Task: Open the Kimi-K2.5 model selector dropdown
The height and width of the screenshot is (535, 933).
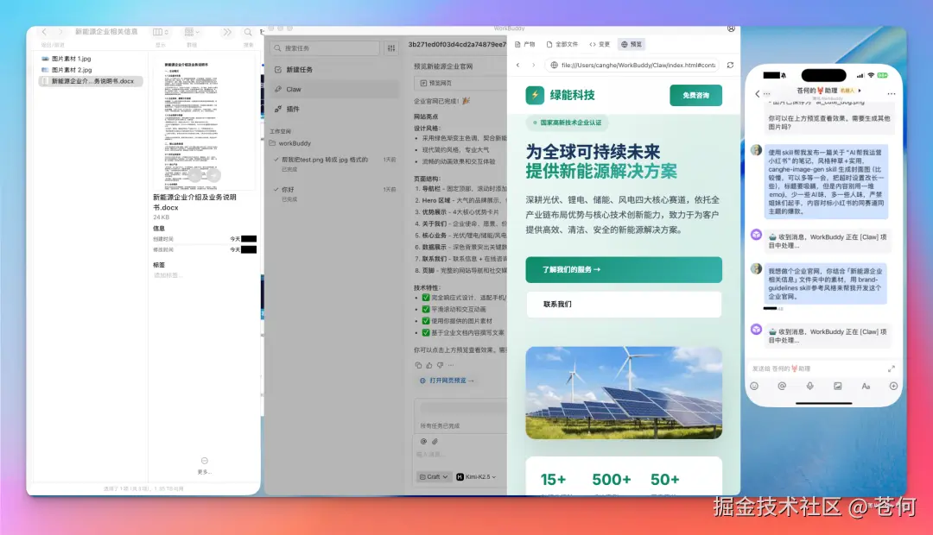Action: (x=477, y=475)
